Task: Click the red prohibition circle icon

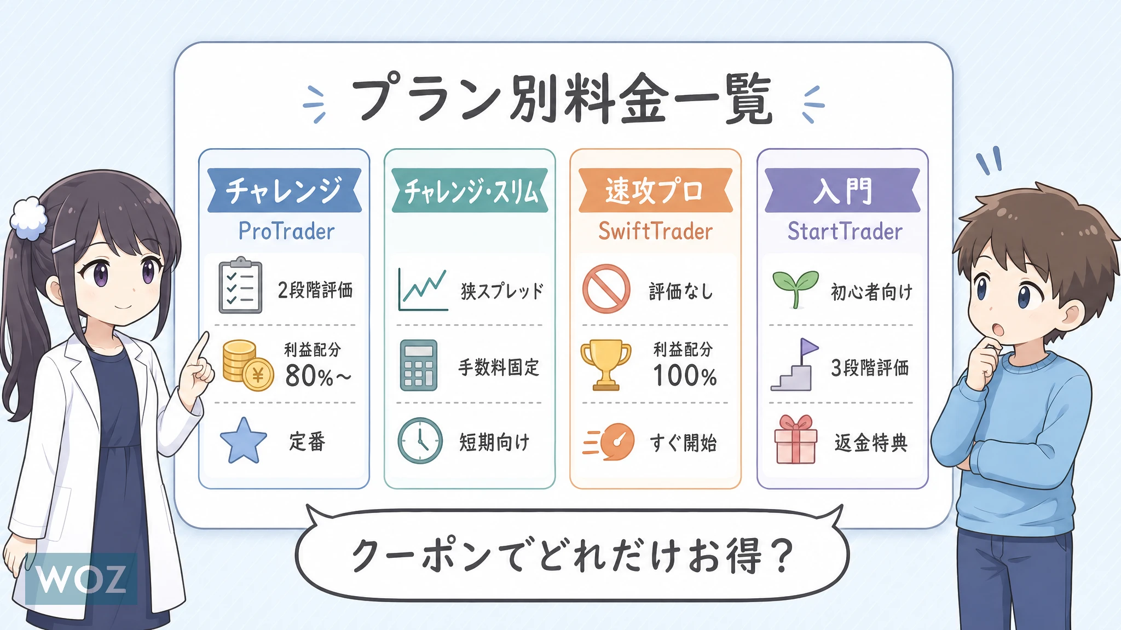Action: pyautogui.click(x=606, y=289)
